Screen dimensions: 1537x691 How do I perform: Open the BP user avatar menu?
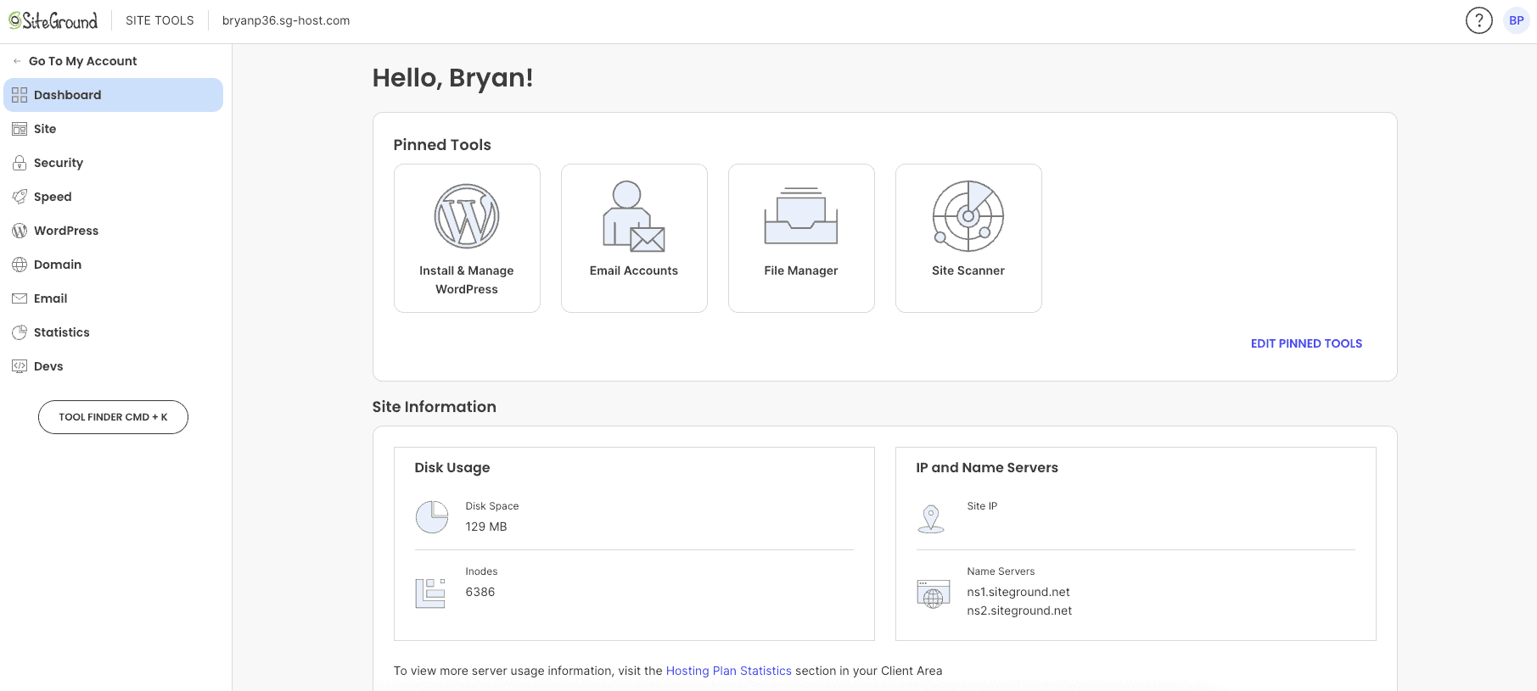(1517, 20)
